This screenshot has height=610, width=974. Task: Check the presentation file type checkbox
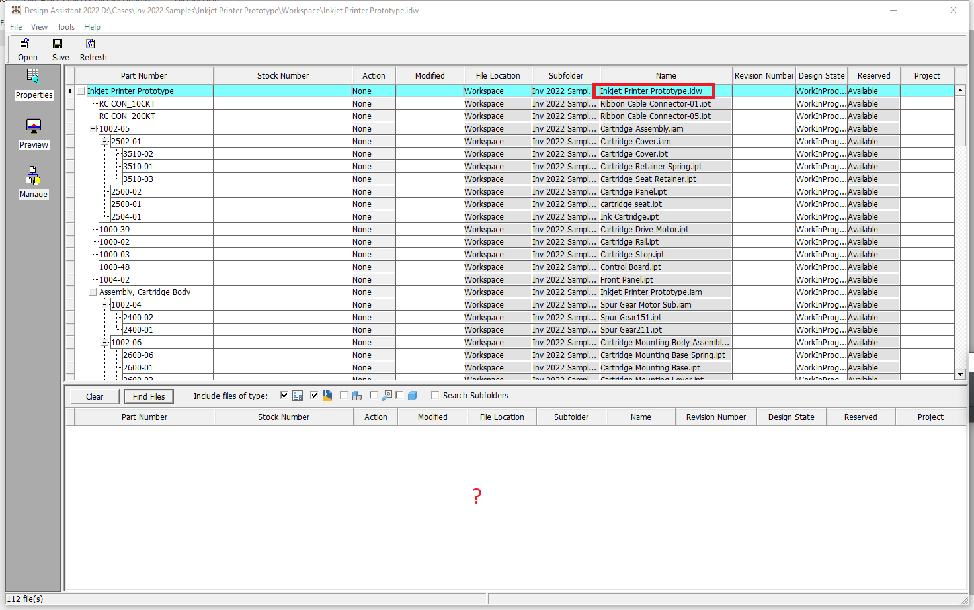374,395
